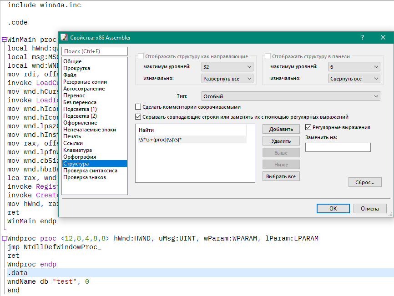Viewport: 394px width, 296px height.
Task: Collapse the Wndproc proc fold marker
Action: click(4, 238)
